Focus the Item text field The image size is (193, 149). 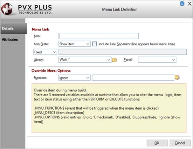(x=98, y=36)
